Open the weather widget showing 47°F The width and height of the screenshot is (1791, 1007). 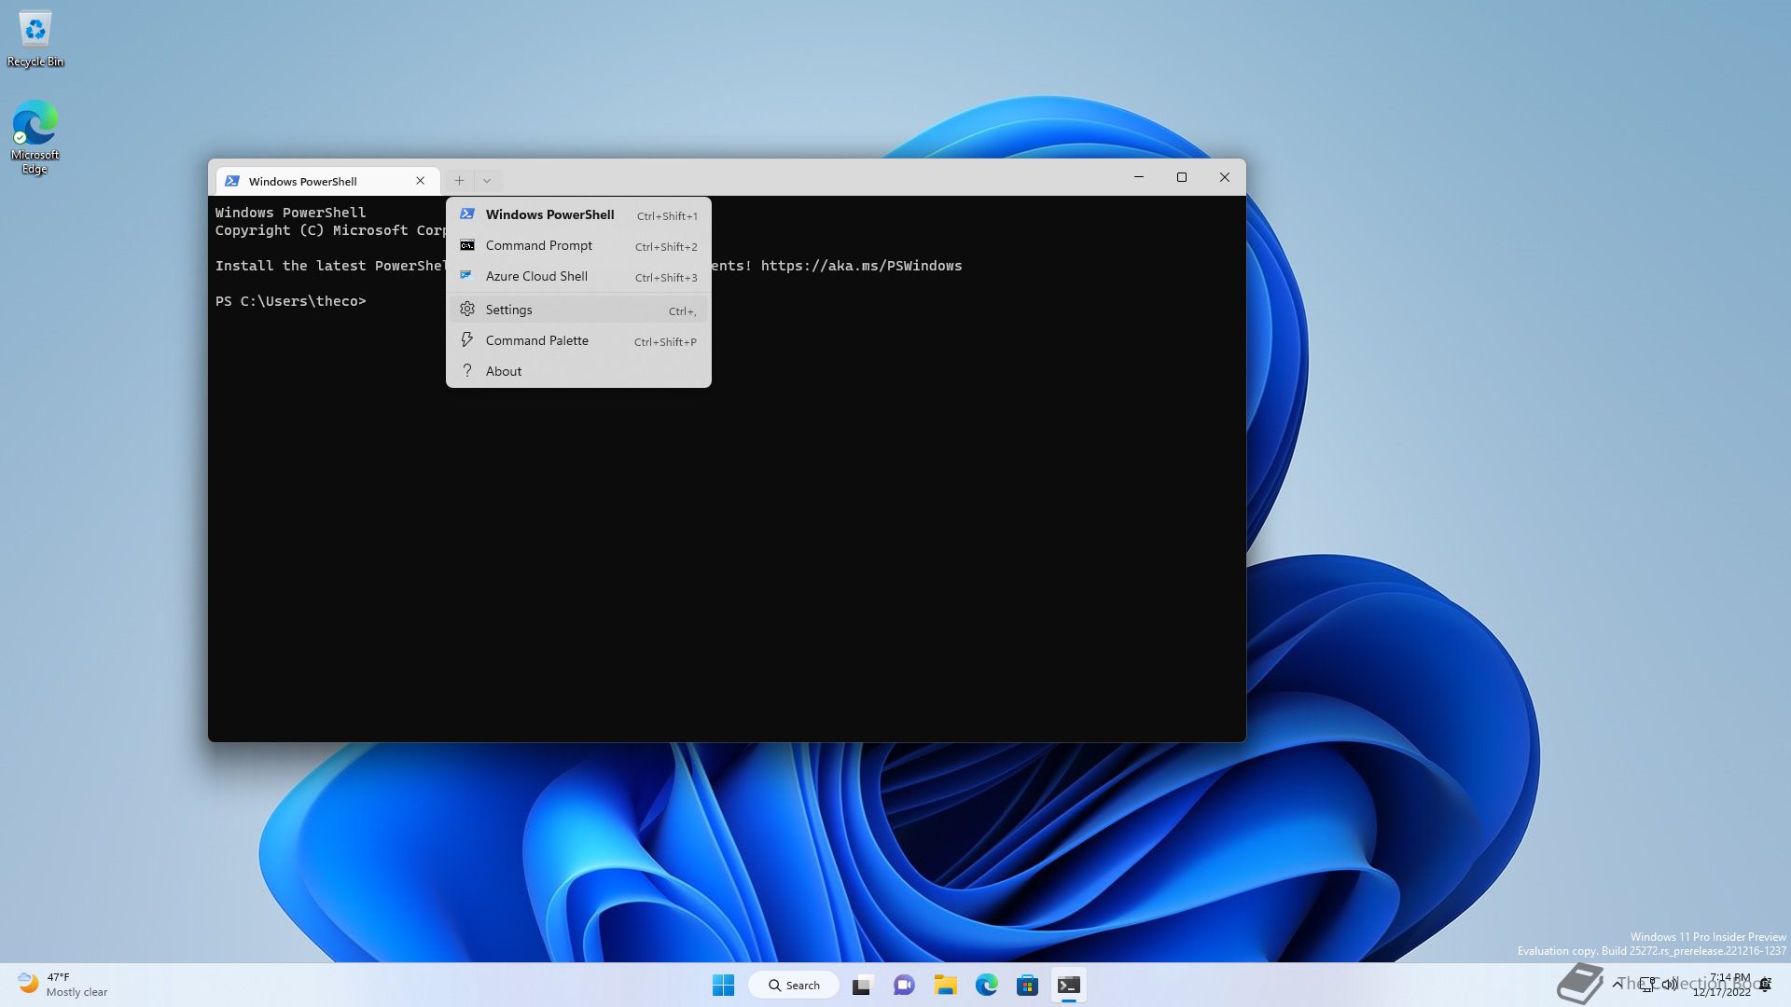point(63,985)
